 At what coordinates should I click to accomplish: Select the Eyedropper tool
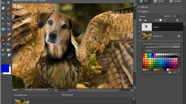(9, 8)
